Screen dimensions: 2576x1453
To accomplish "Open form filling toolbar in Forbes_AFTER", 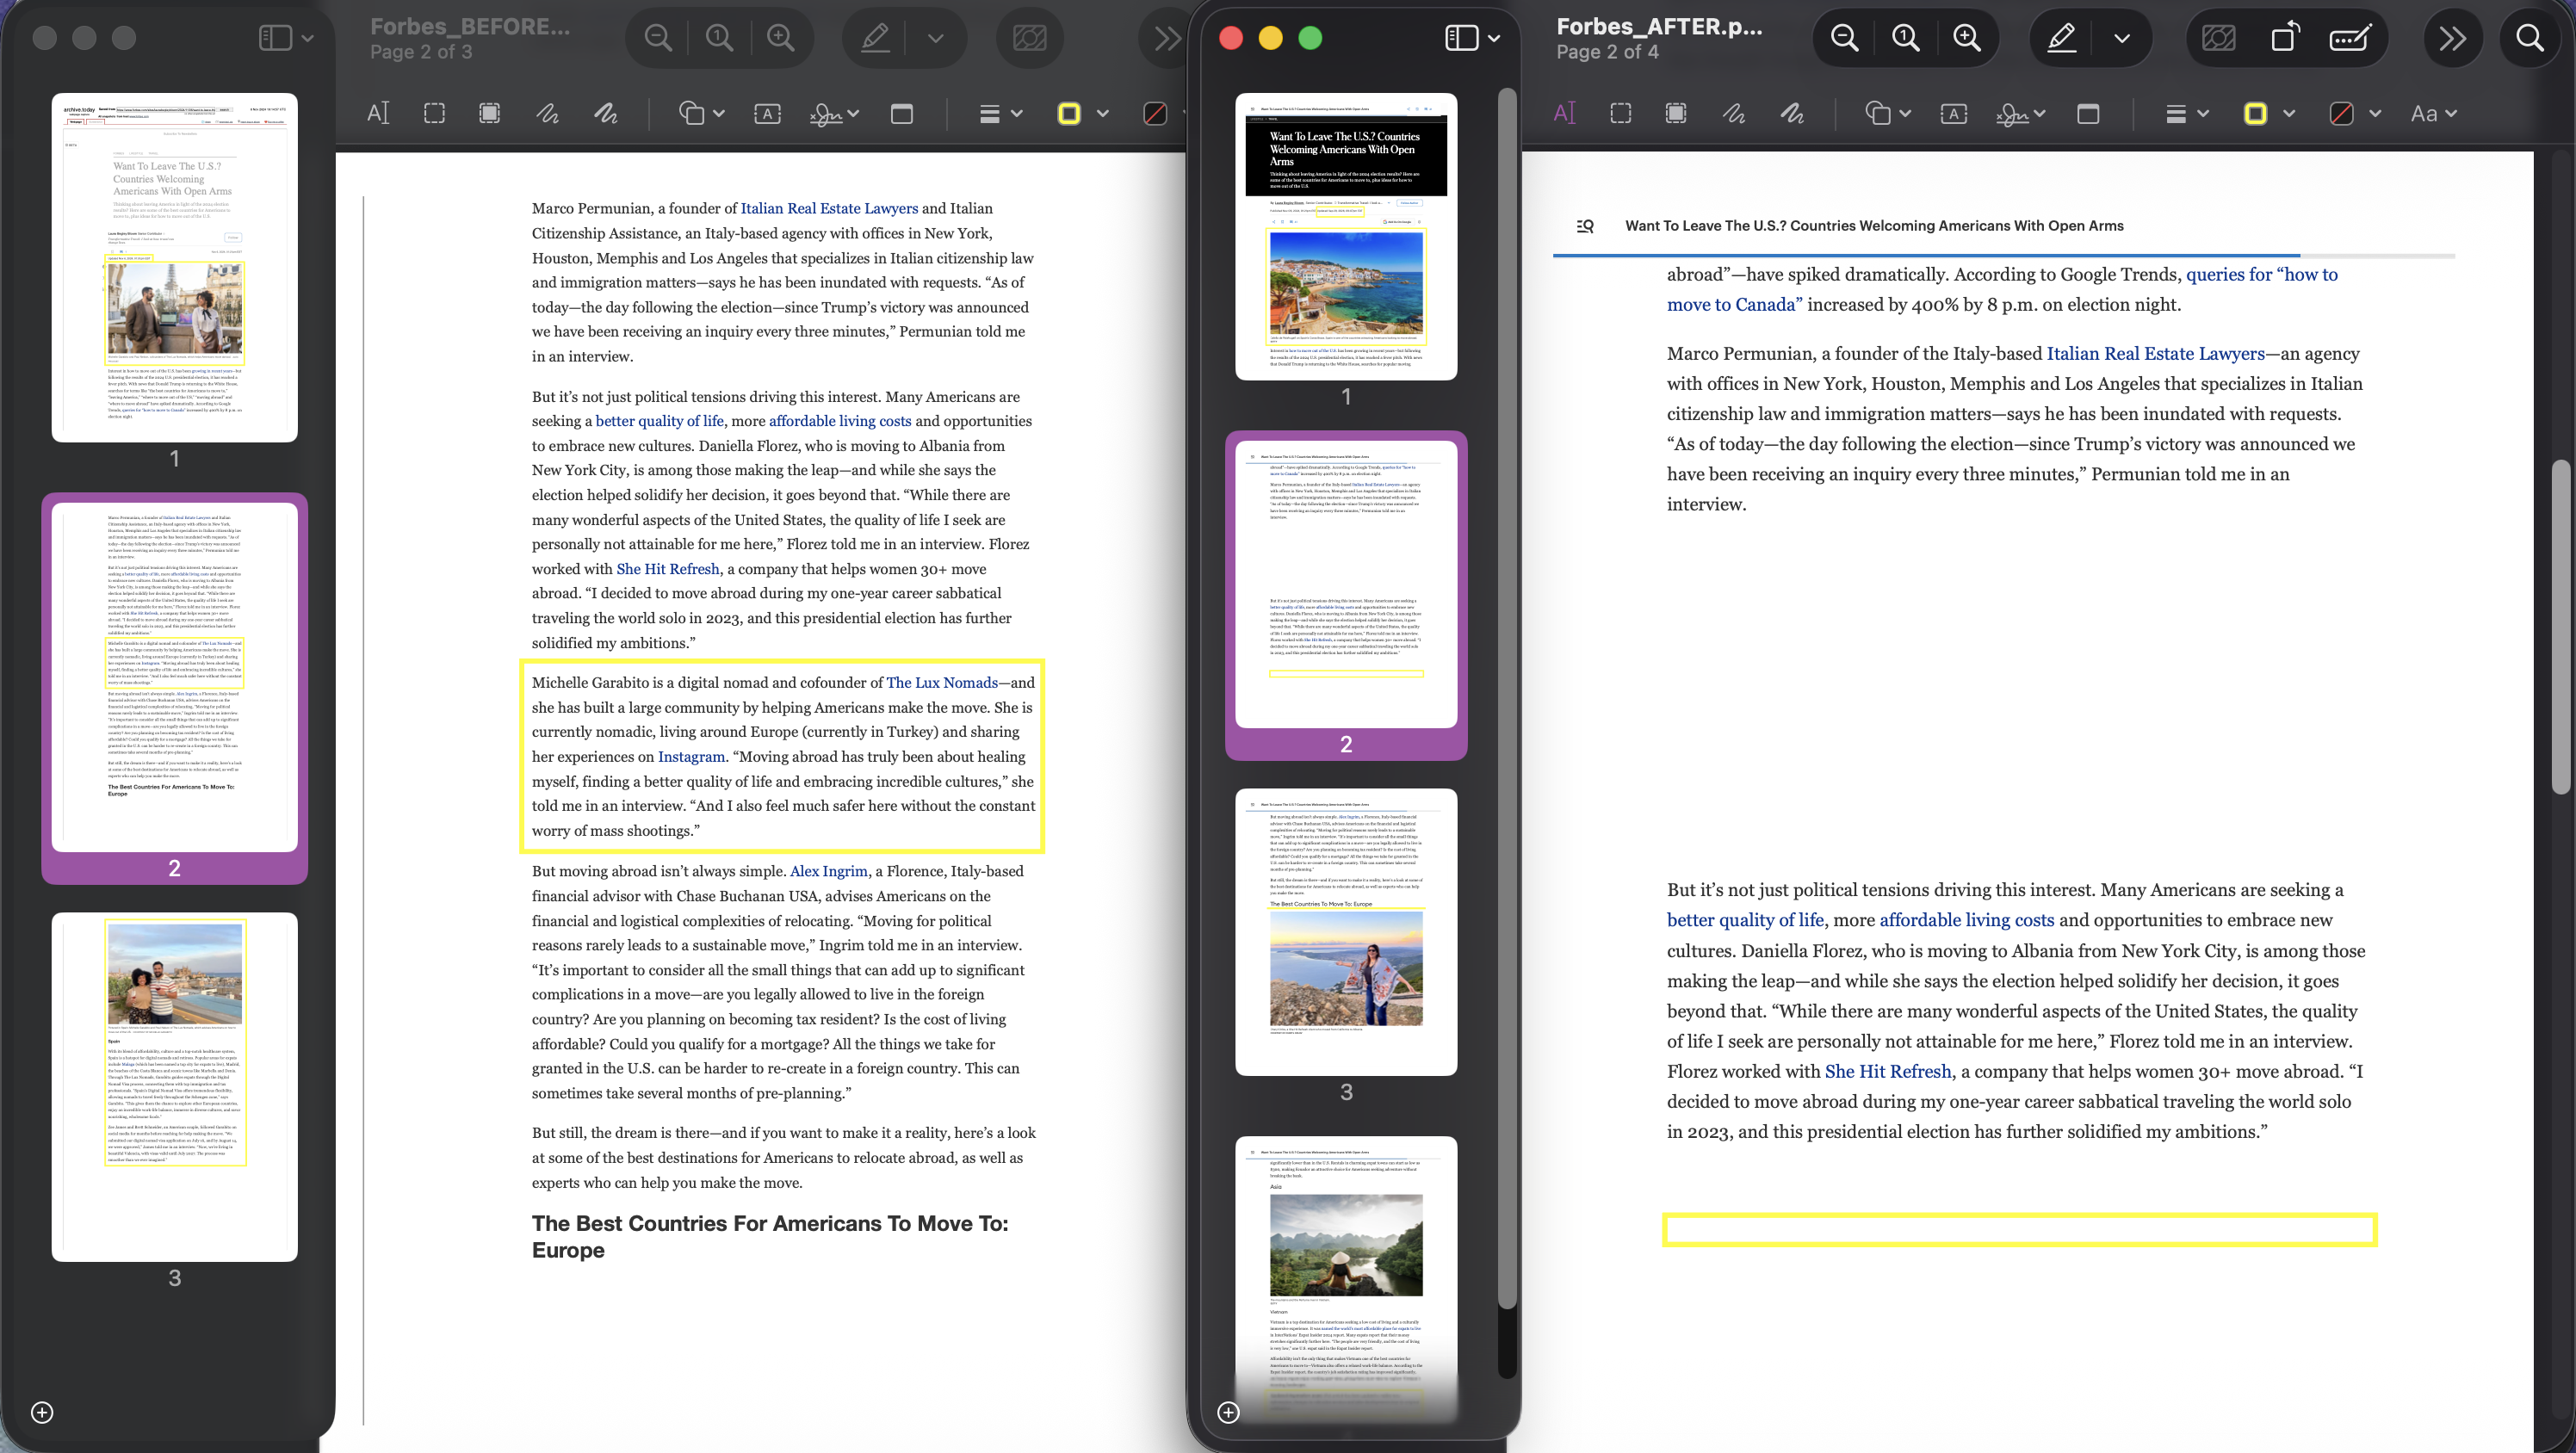I will point(2349,38).
